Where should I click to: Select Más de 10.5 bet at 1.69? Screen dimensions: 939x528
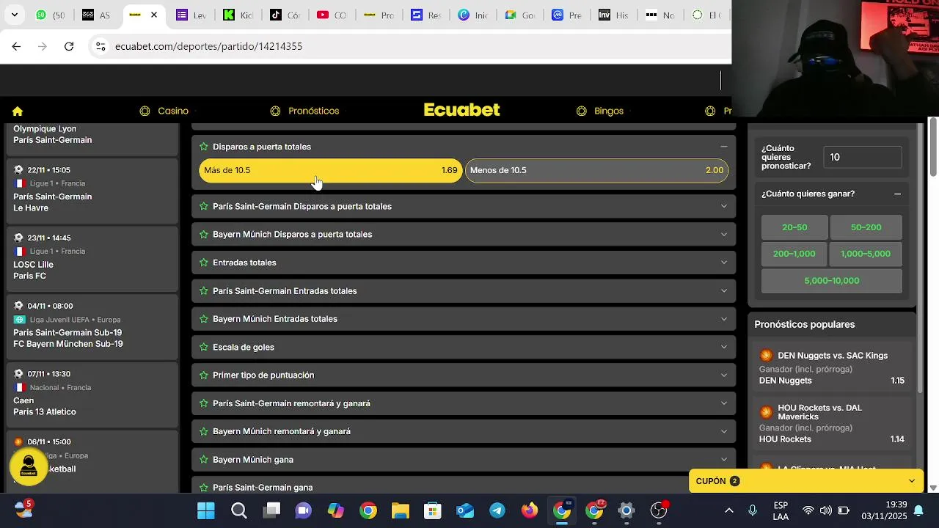point(331,170)
